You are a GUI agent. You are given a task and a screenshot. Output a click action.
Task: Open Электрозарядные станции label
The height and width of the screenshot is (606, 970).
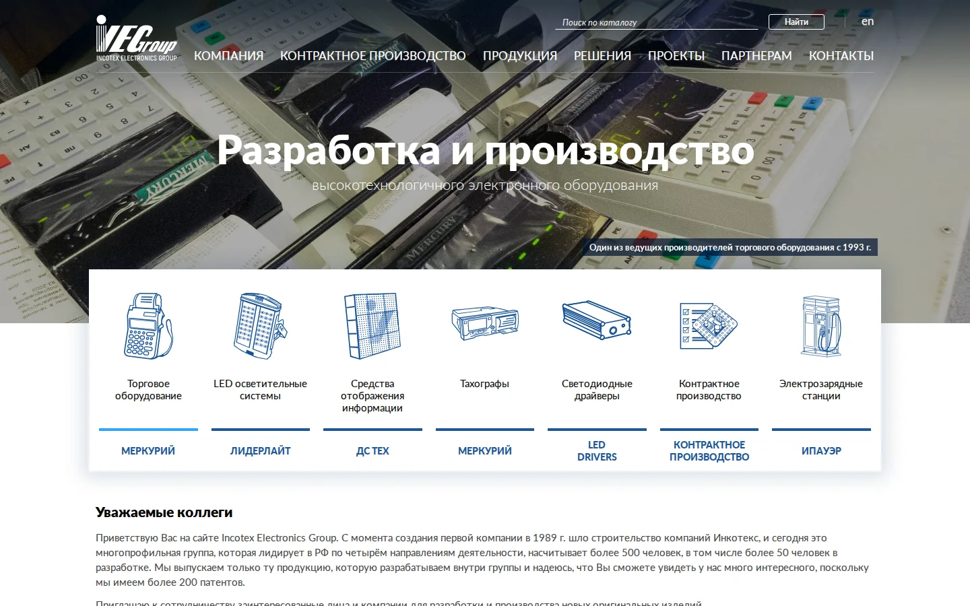tap(821, 390)
